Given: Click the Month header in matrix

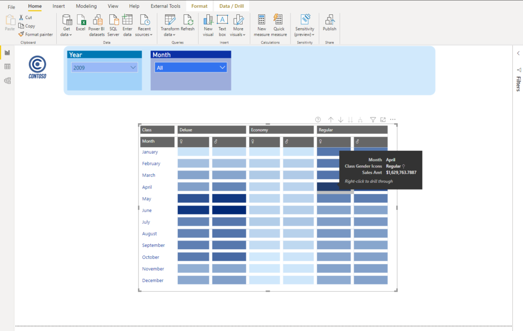Looking at the screenshot, I should click(157, 141).
